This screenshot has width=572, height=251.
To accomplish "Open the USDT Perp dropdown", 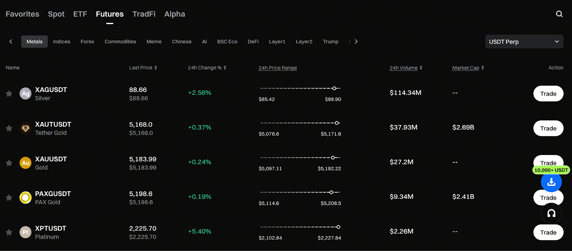I will tap(524, 42).
